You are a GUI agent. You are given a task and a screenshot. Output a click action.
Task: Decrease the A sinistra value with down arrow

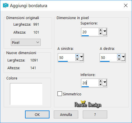pos(77,59)
